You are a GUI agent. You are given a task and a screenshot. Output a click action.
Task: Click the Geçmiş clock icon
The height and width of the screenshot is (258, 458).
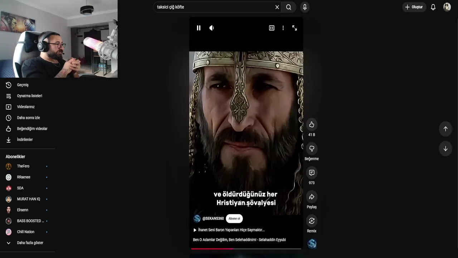pos(9,85)
